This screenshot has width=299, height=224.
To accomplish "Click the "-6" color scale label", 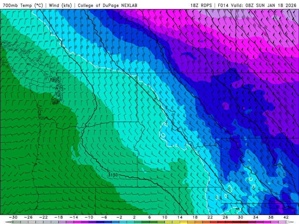I will [x=104, y=217].
